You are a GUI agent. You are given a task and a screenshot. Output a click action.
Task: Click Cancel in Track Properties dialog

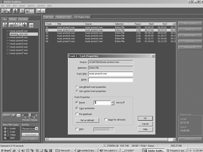tap(145, 124)
